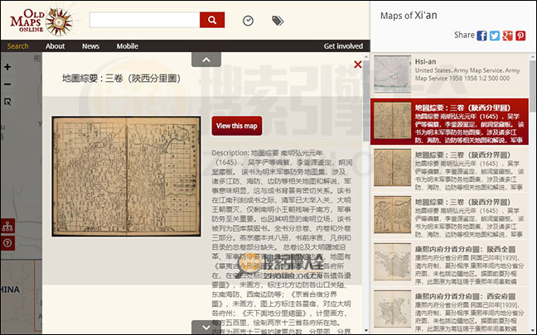Open the tags icon
The width and height of the screenshot is (537, 335).
(278, 21)
